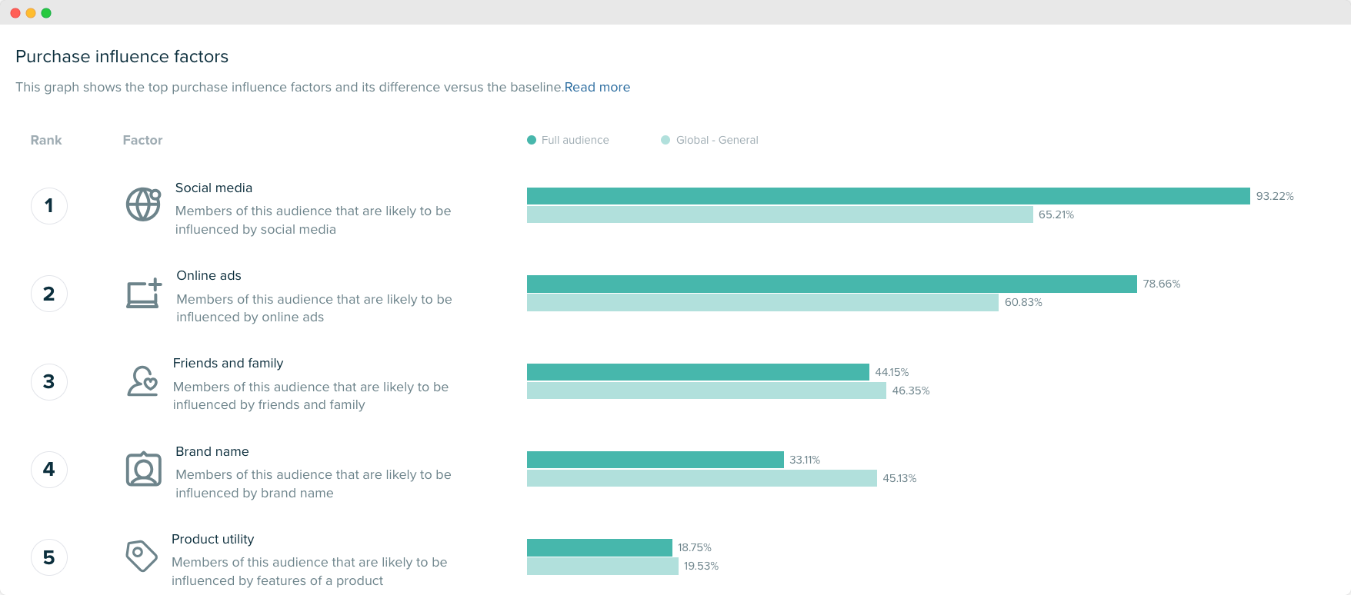Select the rank 5 badge

coord(48,557)
